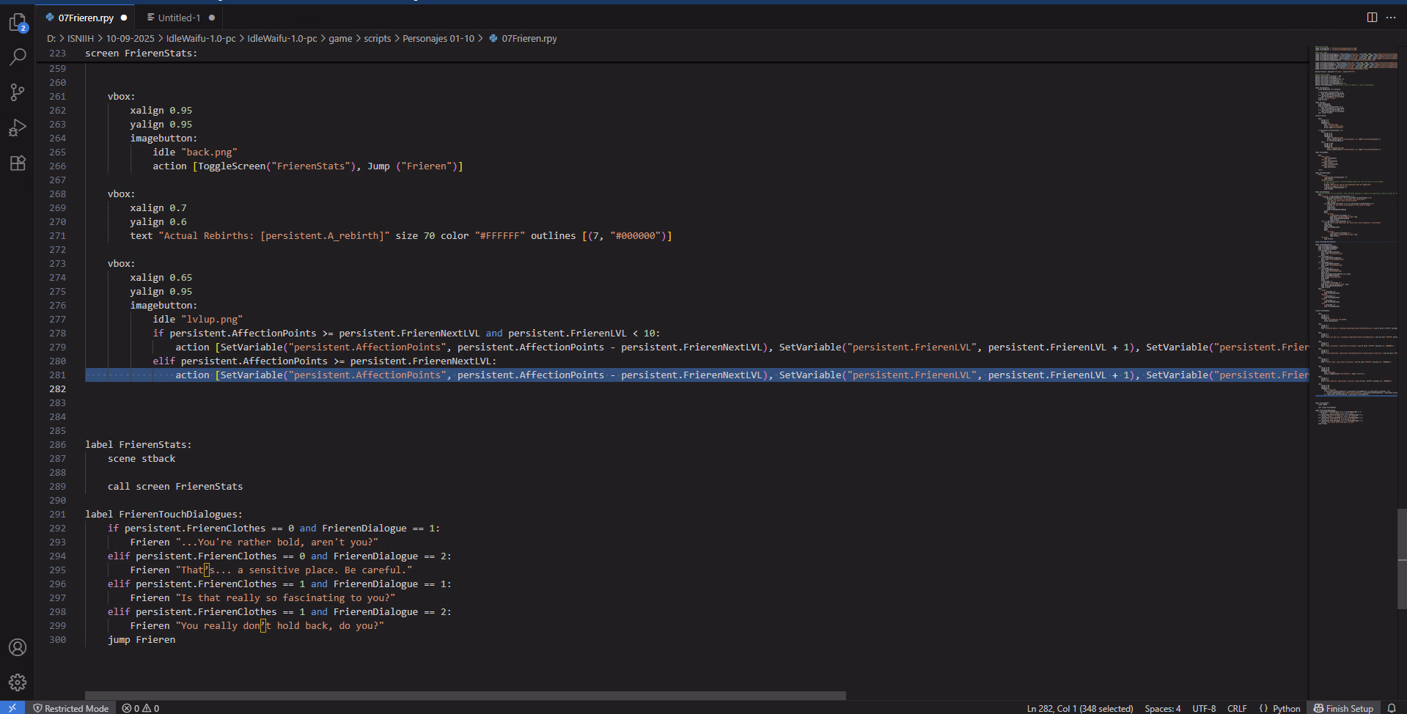Expand the 'scripts' breadcrumb folder
1407x714 pixels.
(377, 38)
